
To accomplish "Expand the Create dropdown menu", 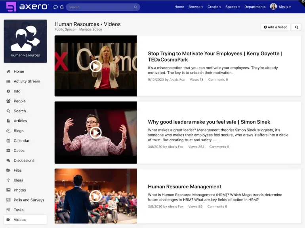I will [214, 7].
